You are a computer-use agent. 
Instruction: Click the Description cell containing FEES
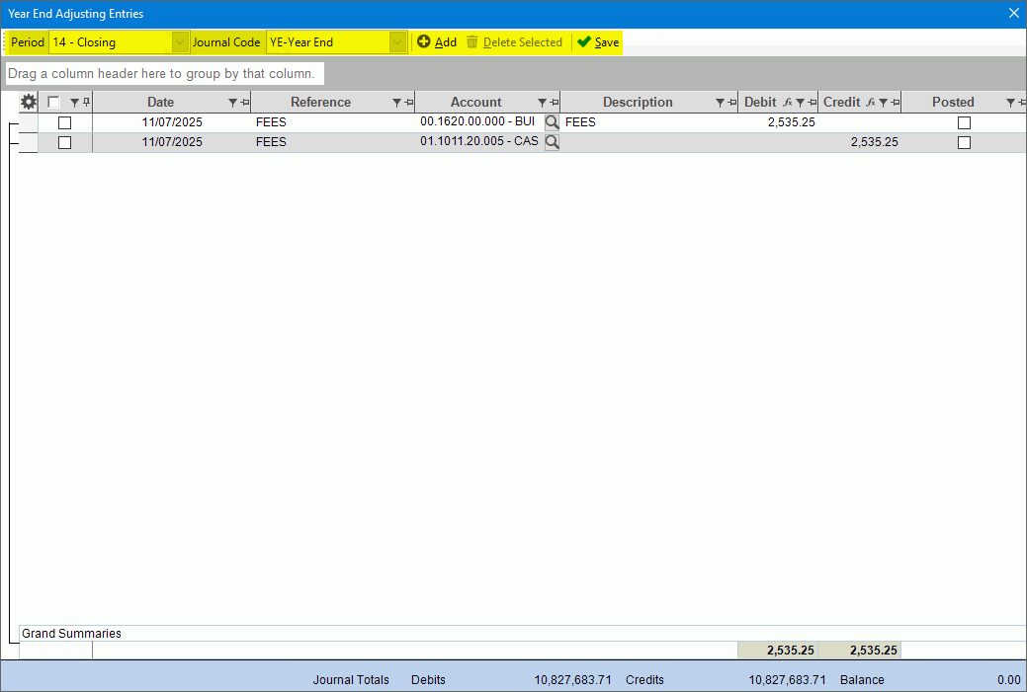[647, 122]
